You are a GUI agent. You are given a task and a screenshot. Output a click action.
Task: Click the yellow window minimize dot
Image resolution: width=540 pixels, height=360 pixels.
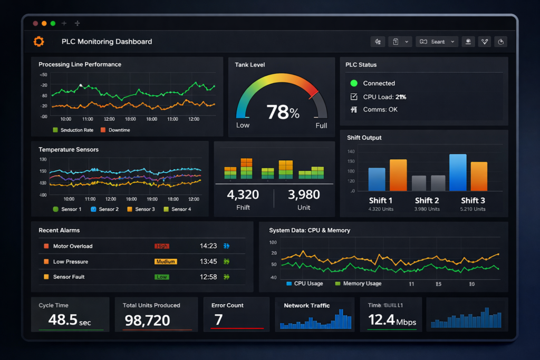(x=44, y=23)
